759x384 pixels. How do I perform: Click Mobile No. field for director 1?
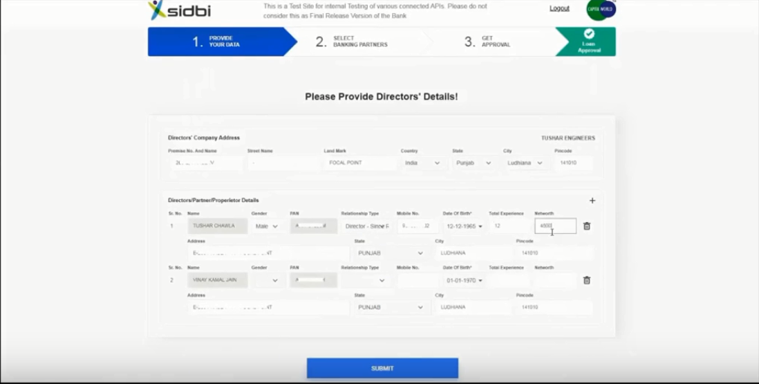coord(418,226)
